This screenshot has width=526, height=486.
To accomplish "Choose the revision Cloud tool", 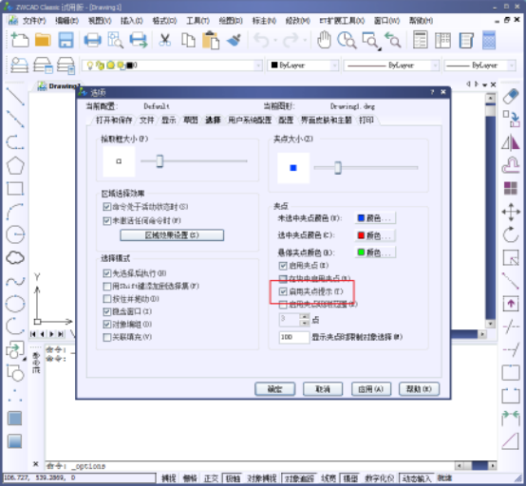I will (15, 257).
